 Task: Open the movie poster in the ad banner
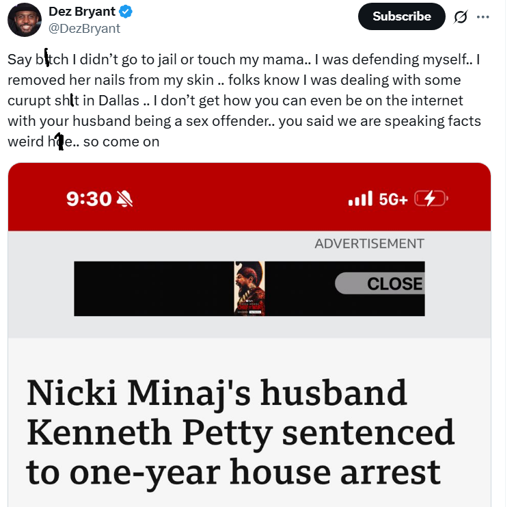pos(249,289)
